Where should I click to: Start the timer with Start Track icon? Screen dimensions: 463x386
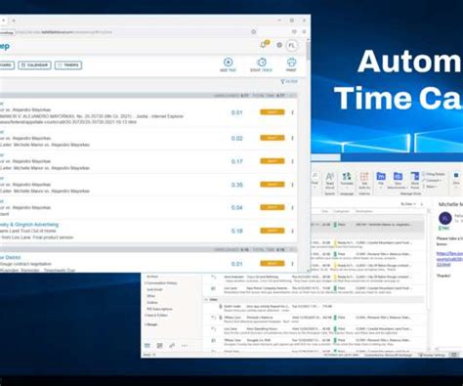point(262,62)
